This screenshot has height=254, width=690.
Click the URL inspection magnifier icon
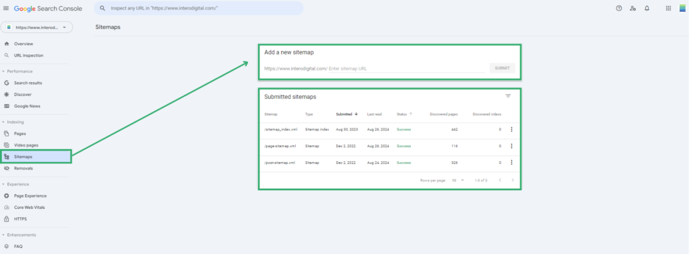6,56
